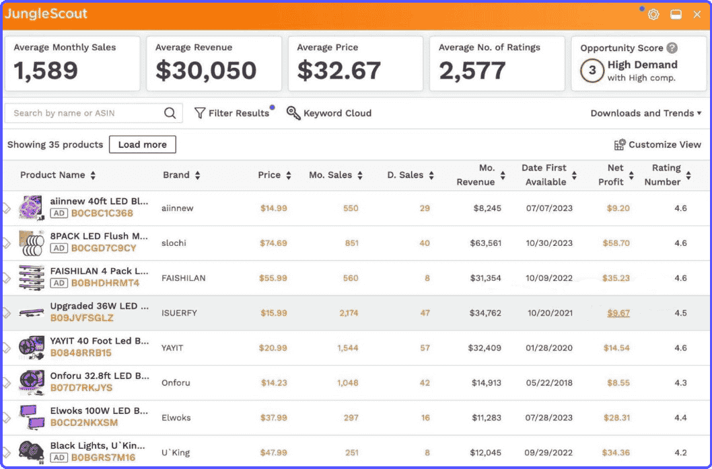Click product name Upgraded 36W LED
This screenshot has width=712, height=469.
coord(100,306)
